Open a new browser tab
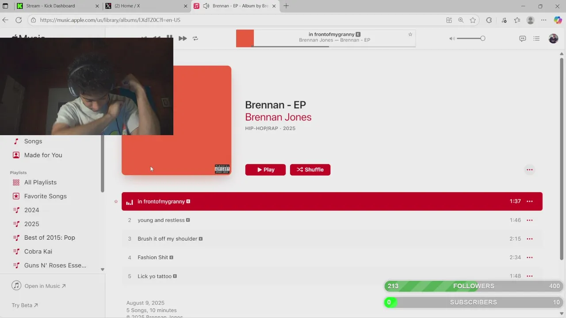566x318 pixels. click(x=286, y=6)
